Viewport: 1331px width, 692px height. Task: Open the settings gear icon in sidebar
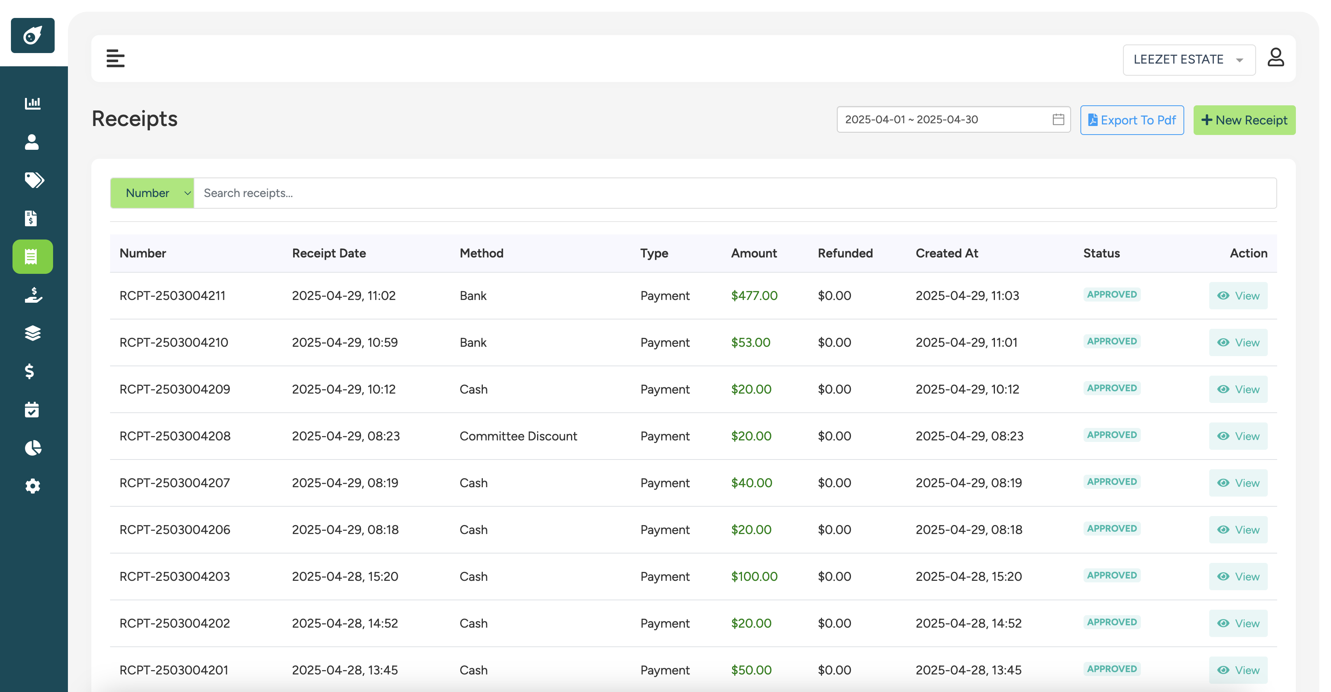[x=32, y=486]
